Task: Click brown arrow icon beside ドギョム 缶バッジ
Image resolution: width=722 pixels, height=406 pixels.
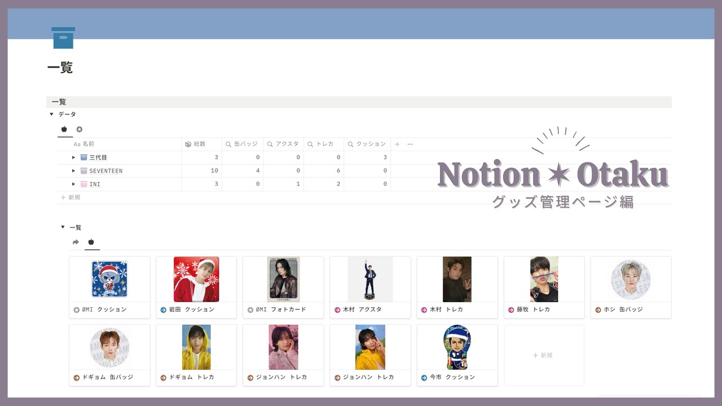Action: [x=77, y=377]
